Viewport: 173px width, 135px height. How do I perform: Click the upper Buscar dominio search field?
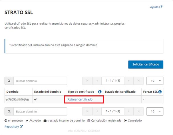pos(40,81)
